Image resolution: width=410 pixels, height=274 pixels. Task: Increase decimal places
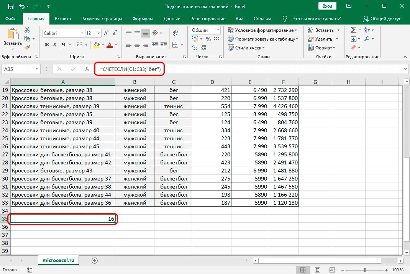[195, 47]
